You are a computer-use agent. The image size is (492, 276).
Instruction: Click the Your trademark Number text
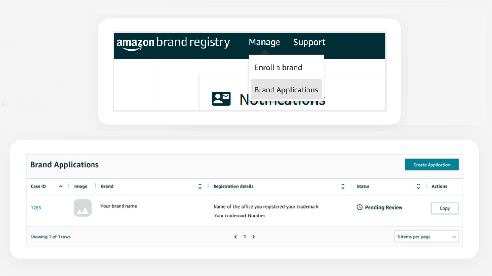[x=240, y=216]
